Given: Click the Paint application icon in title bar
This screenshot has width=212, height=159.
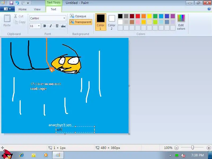Looking at the screenshot, I should pos(3,3).
